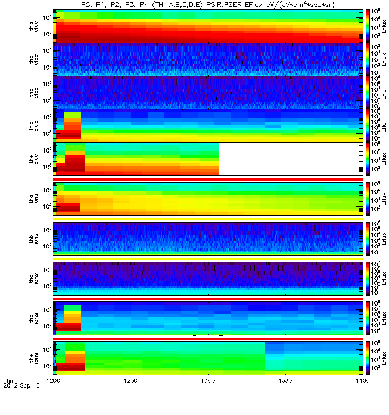Click inside the thb elec spectrogram panel
This screenshot has width=389, height=415.
pyautogui.click(x=208, y=59)
